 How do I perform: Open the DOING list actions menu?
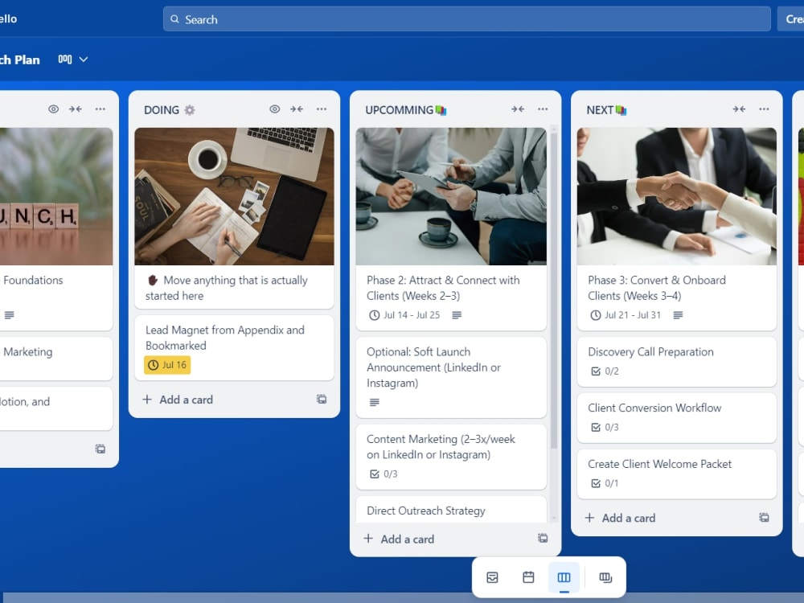(x=322, y=109)
